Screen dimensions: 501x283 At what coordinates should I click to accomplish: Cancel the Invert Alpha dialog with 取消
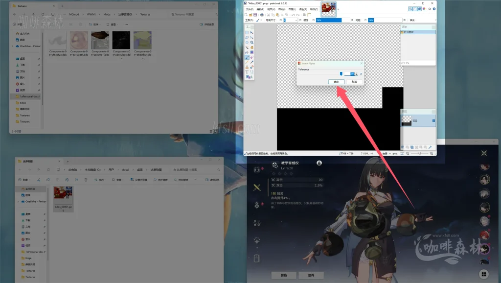[x=354, y=82]
